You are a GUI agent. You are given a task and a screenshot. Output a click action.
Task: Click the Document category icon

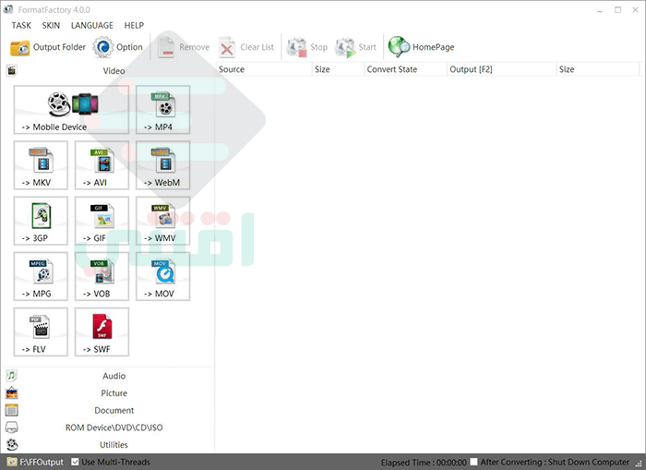click(11, 410)
